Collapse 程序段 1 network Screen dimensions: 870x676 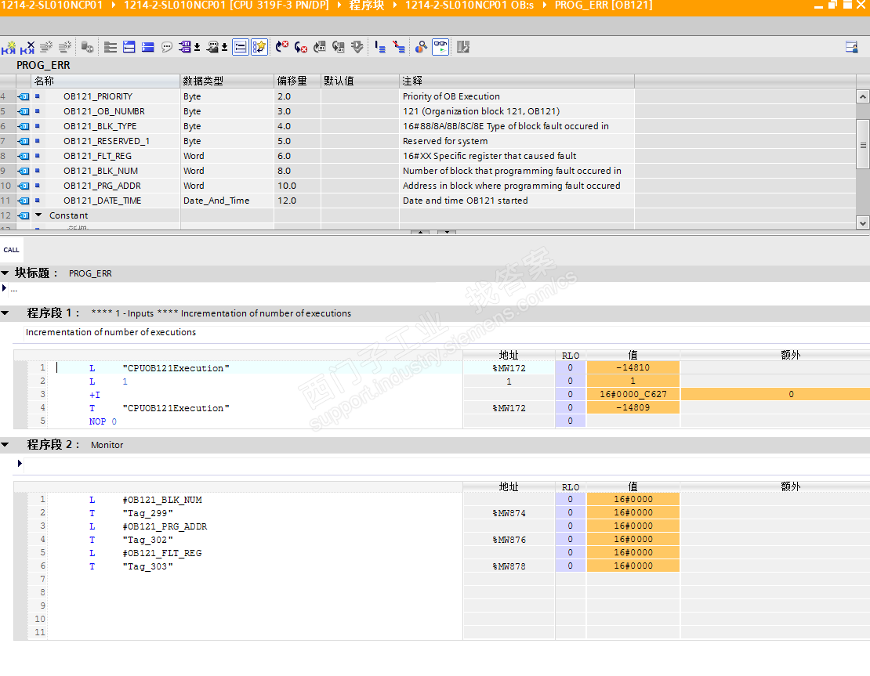point(5,313)
